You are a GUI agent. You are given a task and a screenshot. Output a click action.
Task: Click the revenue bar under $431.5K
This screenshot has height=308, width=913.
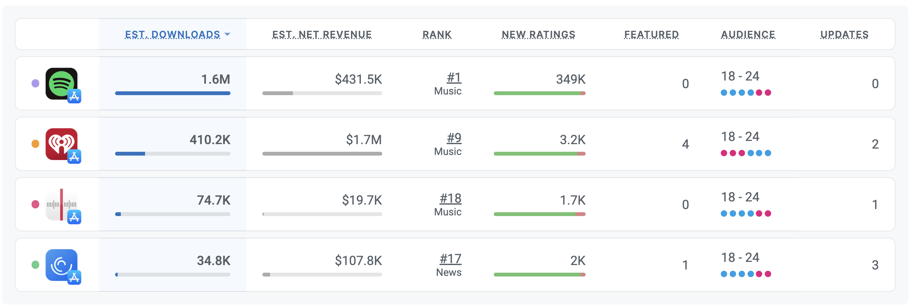click(322, 93)
